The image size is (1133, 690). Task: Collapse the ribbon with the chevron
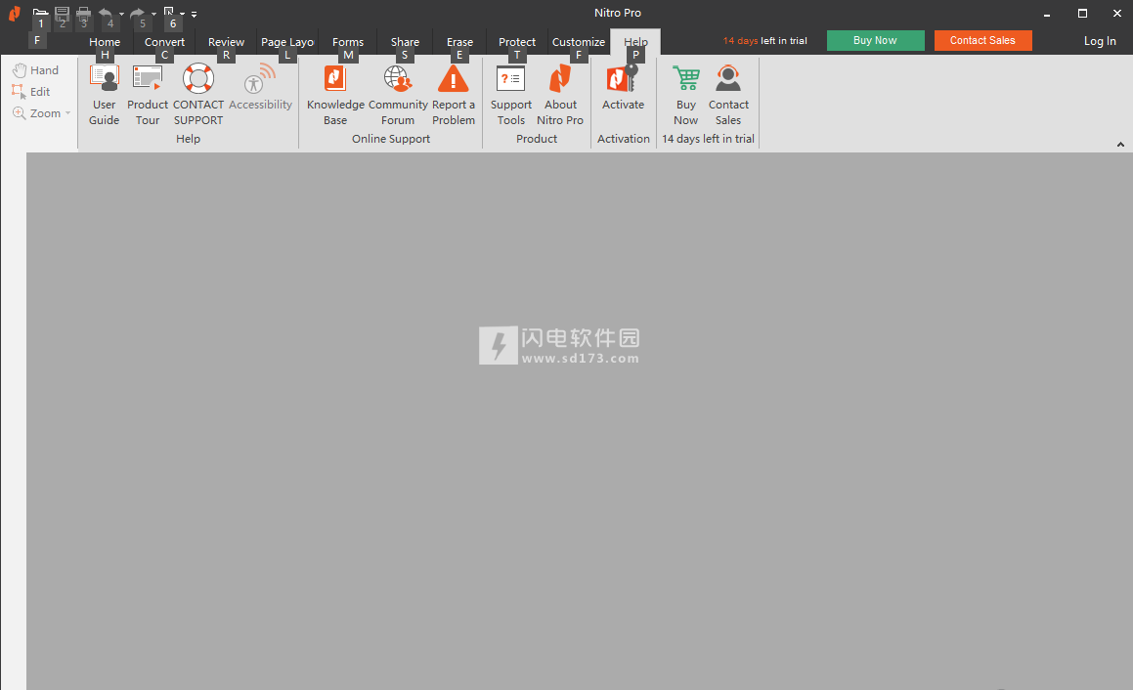tap(1120, 145)
